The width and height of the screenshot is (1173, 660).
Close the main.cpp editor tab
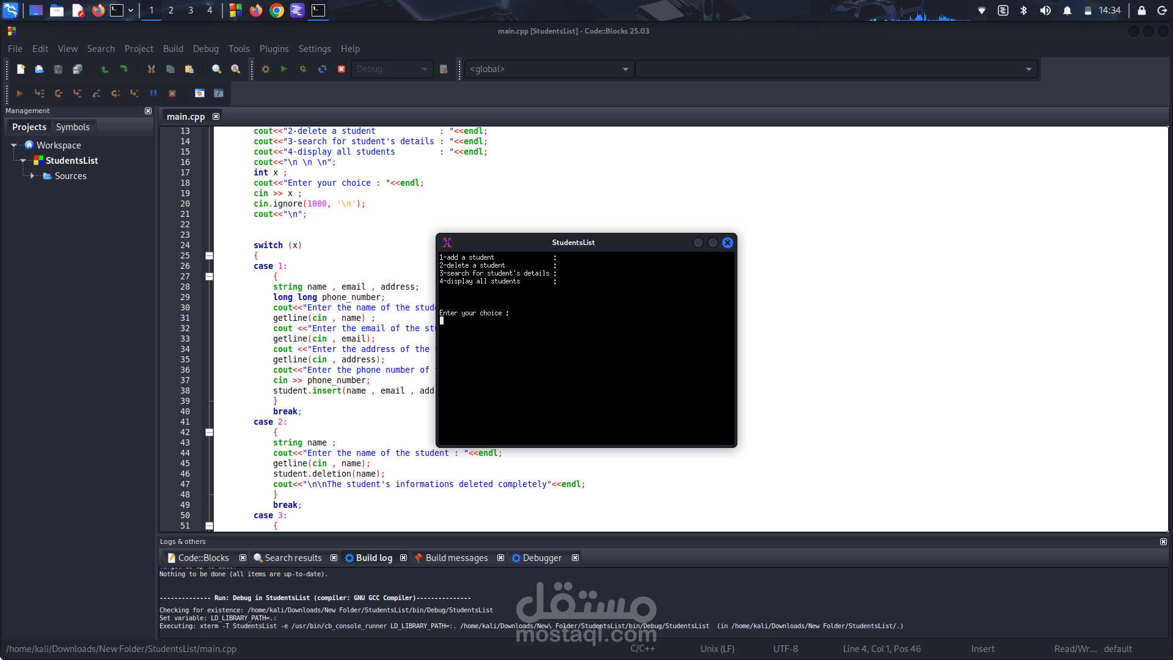(x=216, y=116)
